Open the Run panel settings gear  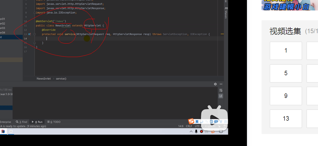click(215, 84)
